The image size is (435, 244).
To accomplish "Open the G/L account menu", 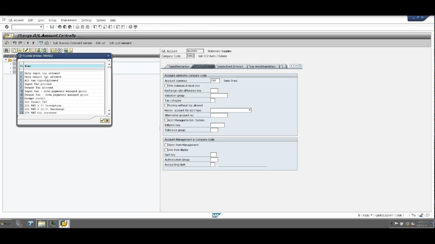I will [x=16, y=20].
